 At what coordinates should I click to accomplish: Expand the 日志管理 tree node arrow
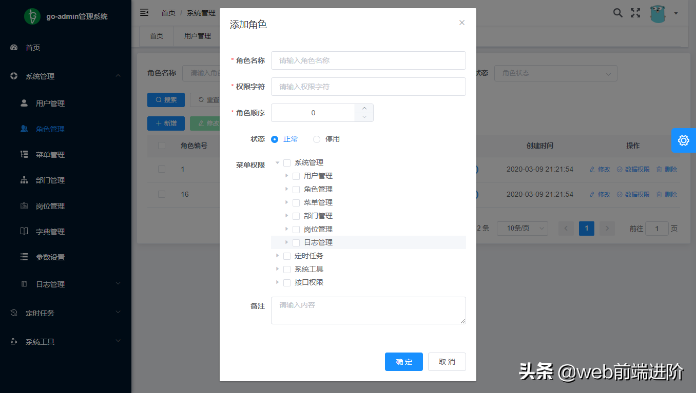(x=287, y=242)
